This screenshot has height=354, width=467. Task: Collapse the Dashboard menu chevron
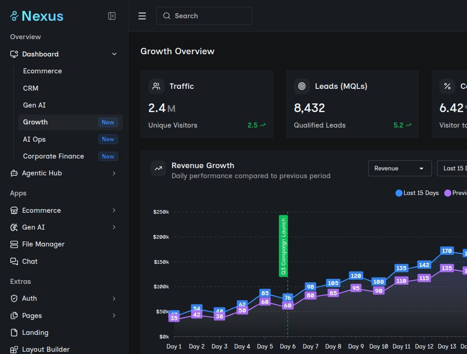coord(114,54)
